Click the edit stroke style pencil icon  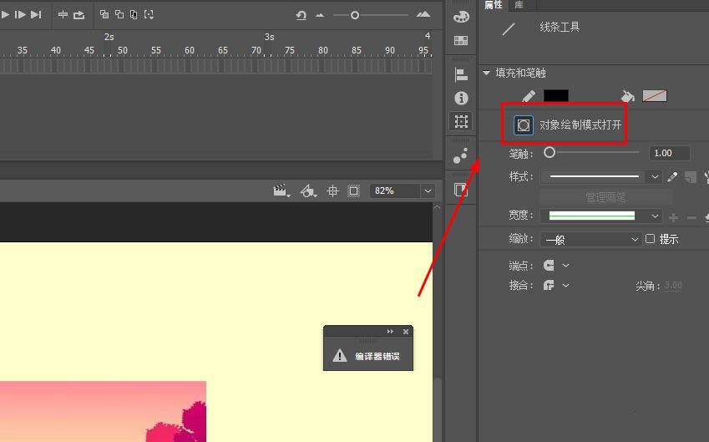(672, 177)
